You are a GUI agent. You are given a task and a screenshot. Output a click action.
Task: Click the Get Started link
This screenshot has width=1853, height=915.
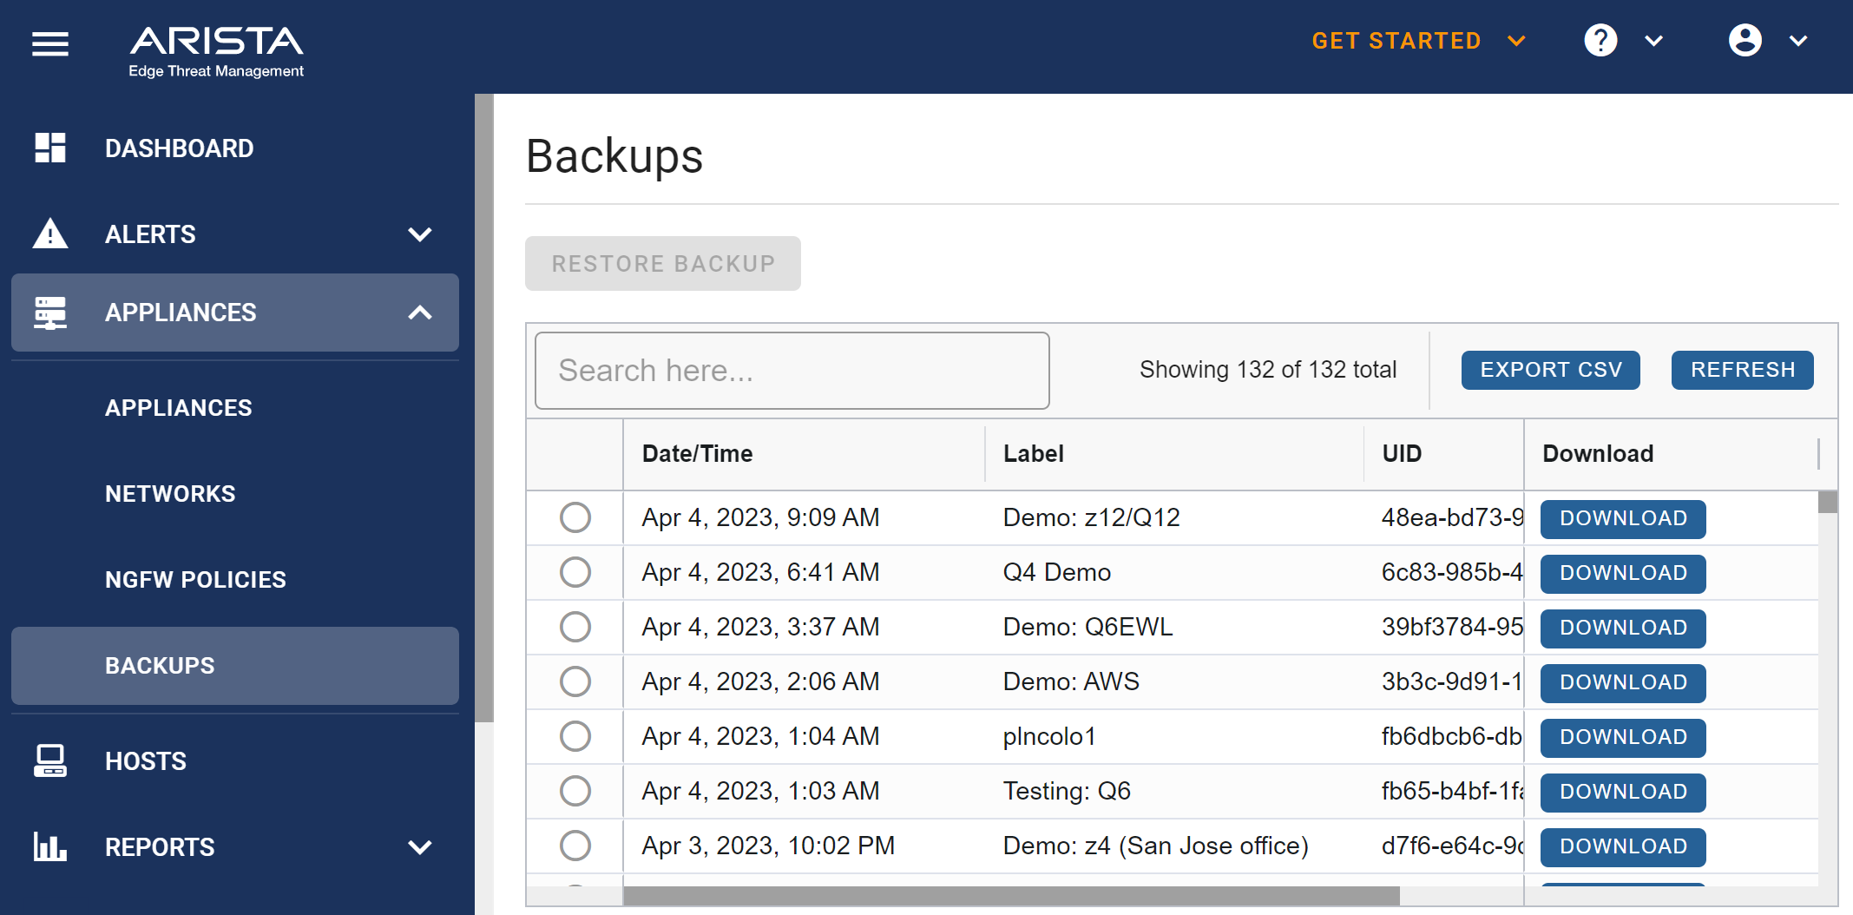pyautogui.click(x=1396, y=41)
